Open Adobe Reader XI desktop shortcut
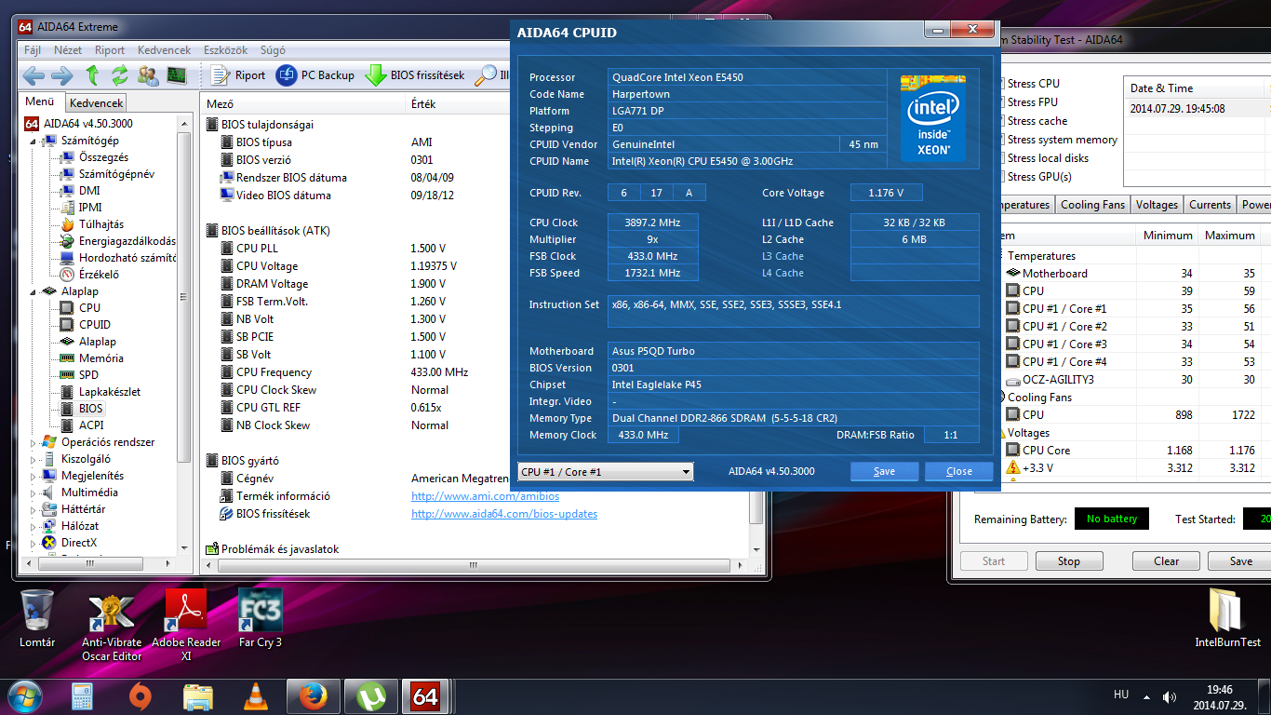This screenshot has height=715, width=1271. [186, 625]
